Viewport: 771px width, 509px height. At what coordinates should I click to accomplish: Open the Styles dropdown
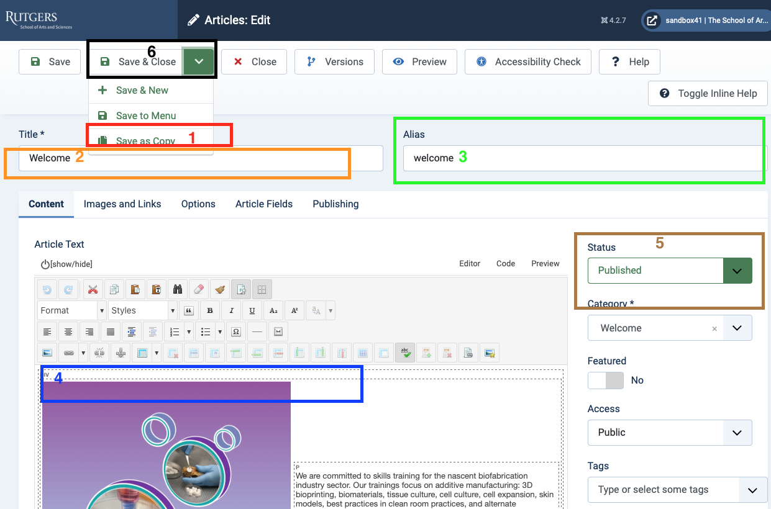click(143, 310)
